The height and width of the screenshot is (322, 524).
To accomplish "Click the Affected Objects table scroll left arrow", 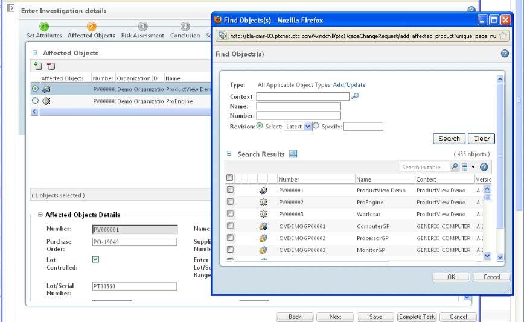I will pyautogui.click(x=34, y=112).
